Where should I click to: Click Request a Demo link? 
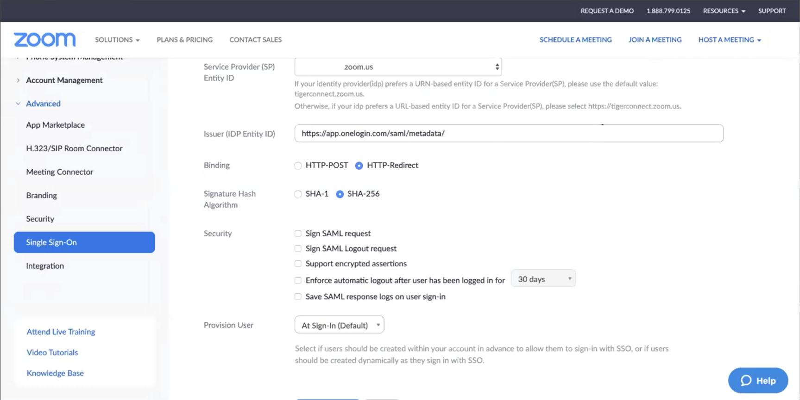pos(607,11)
